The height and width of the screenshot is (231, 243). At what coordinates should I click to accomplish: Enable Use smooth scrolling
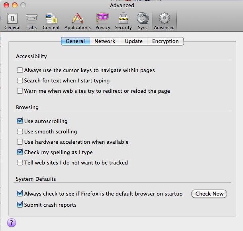[20, 131]
